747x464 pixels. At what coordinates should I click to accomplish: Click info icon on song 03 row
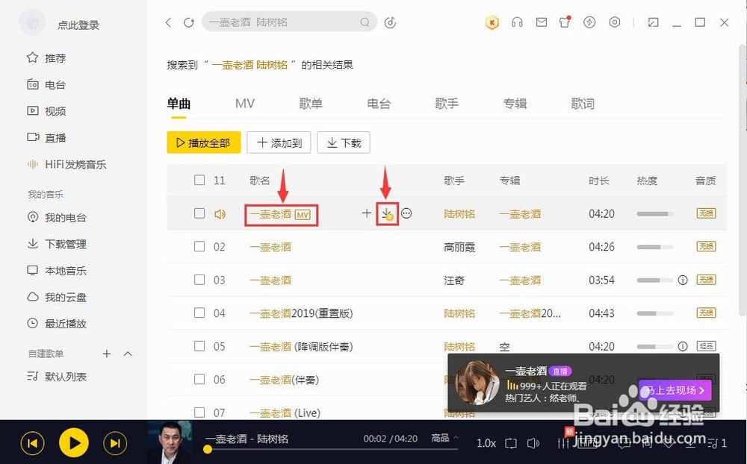point(683,280)
